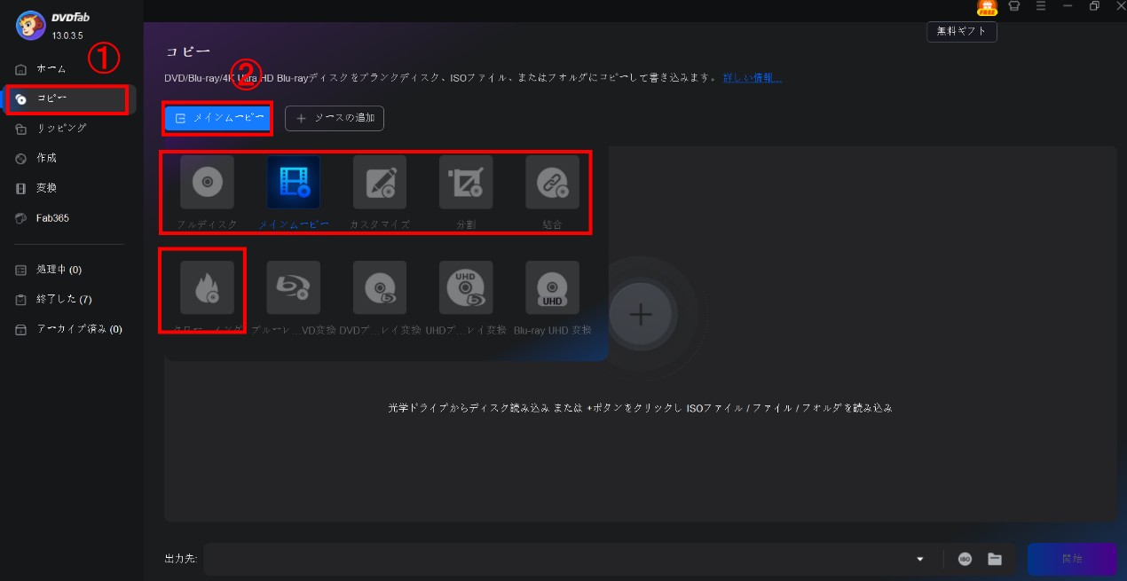This screenshot has width=1127, height=581.
Task: Open the コピー module in sidebar
Action: click(71, 98)
